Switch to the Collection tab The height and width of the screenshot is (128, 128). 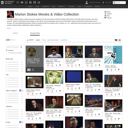tap(35, 33)
